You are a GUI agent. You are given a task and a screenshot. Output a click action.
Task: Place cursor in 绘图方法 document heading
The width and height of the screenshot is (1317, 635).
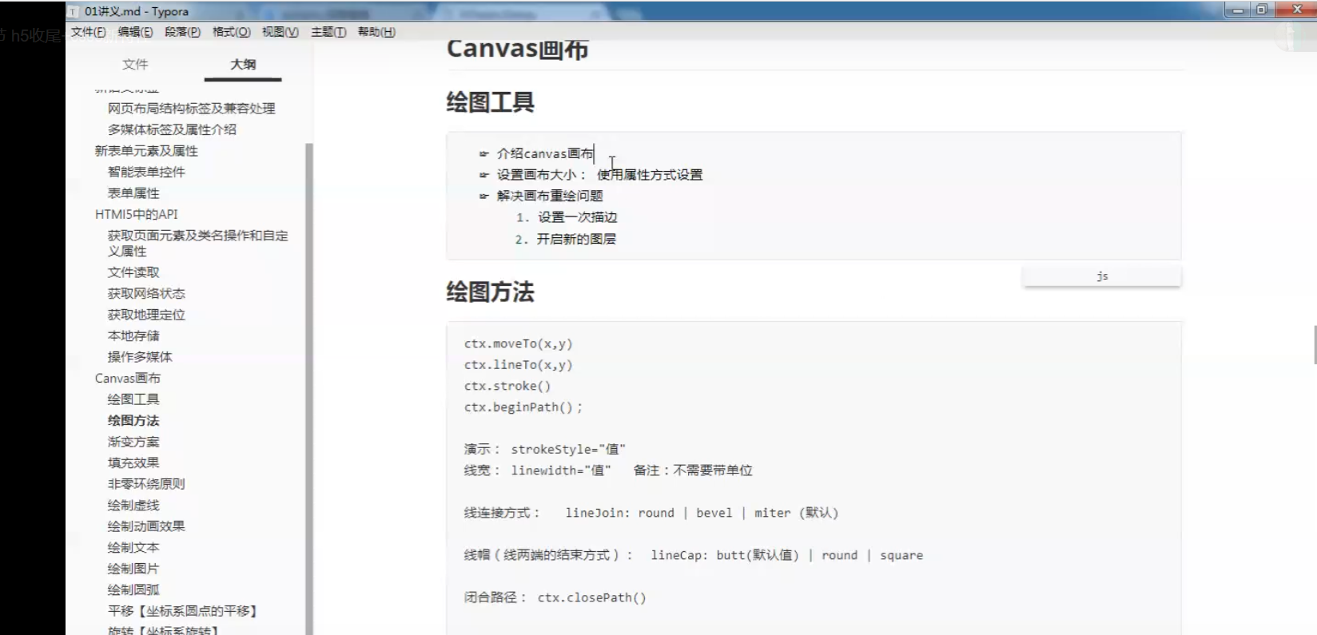[x=490, y=292]
